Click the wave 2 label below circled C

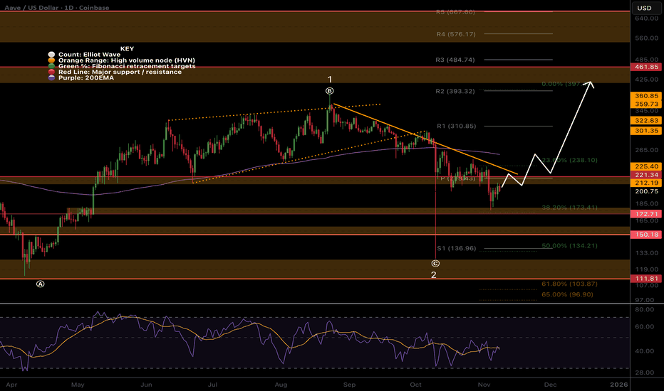(x=435, y=274)
